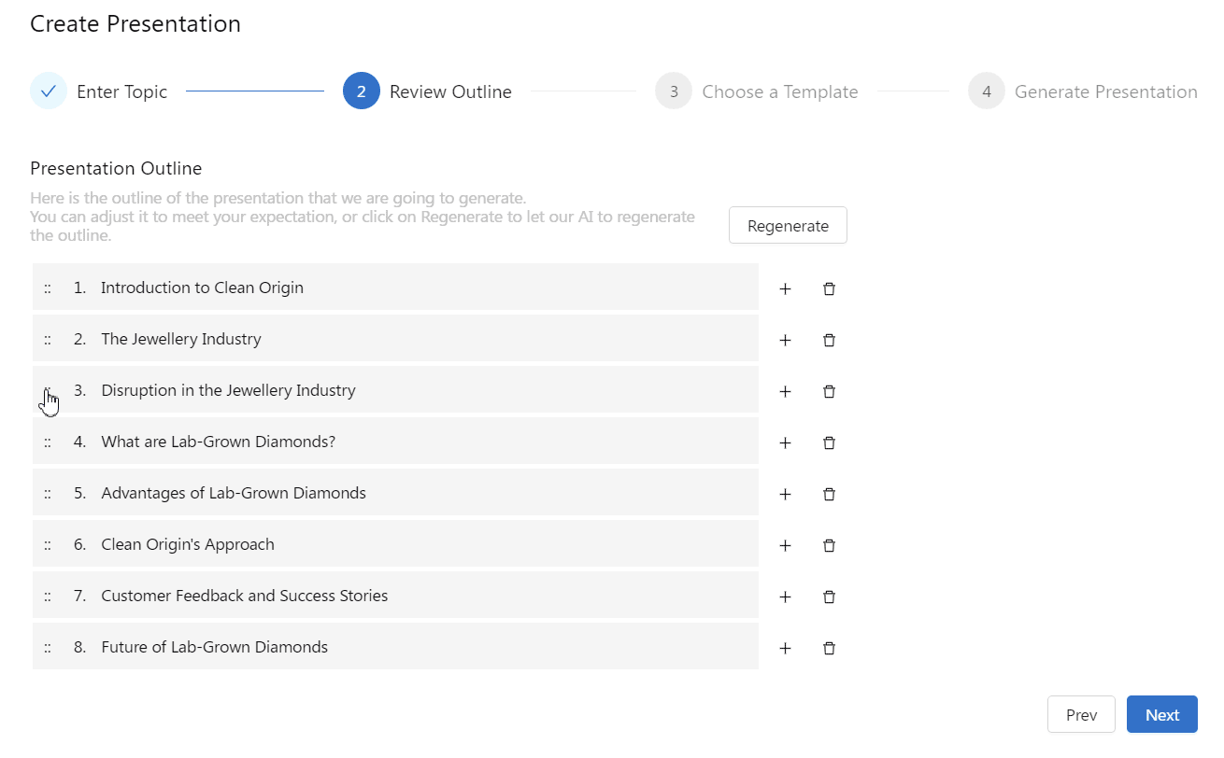The height and width of the screenshot is (758, 1224).
Task: Edit The Jewellery Industry title
Action: 181,339
